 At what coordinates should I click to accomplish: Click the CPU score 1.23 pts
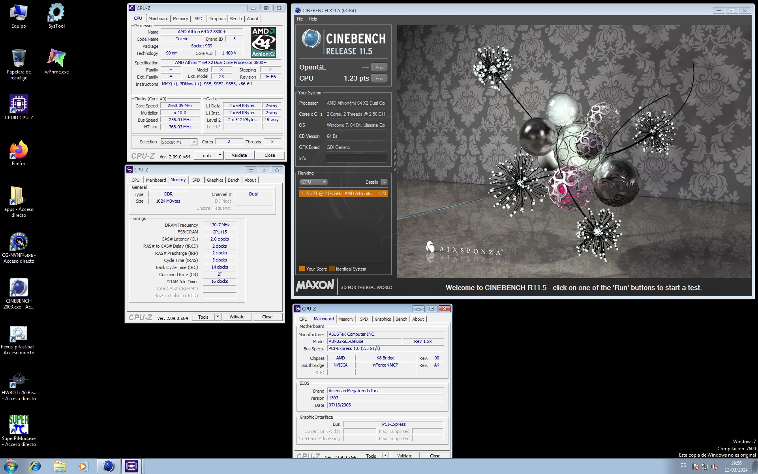(x=356, y=79)
